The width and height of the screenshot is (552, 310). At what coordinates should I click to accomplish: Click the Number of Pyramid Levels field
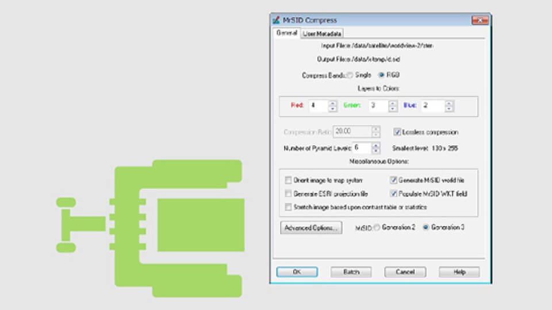click(362, 148)
